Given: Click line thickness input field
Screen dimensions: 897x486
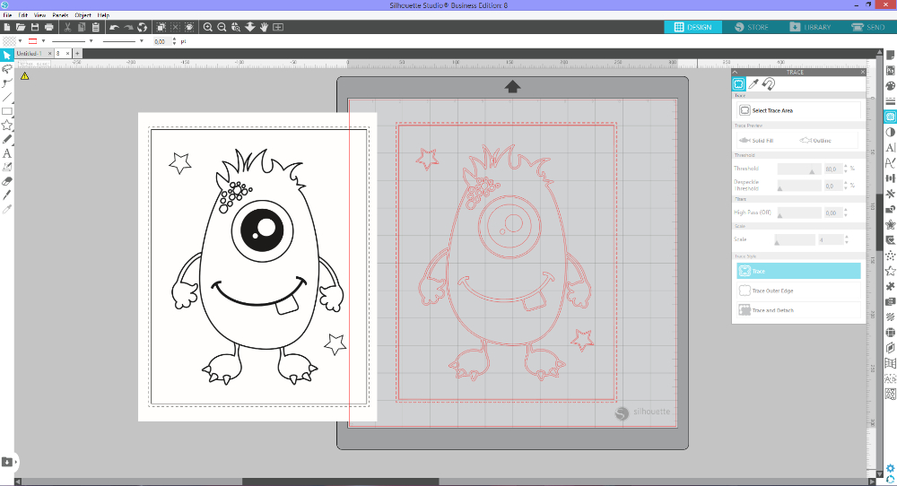Looking at the screenshot, I should 161,41.
